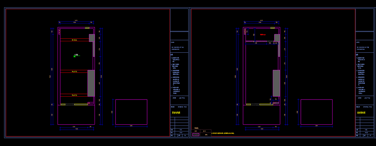Click "DRAWING TITLE" label in right sheet
Screen dimensions: 376x146
tap(367, 107)
